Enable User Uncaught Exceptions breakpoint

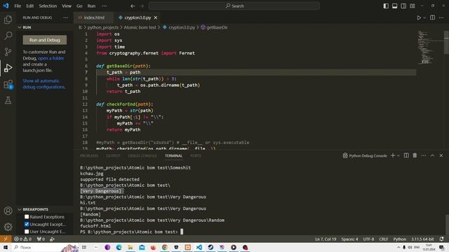(x=27, y=232)
